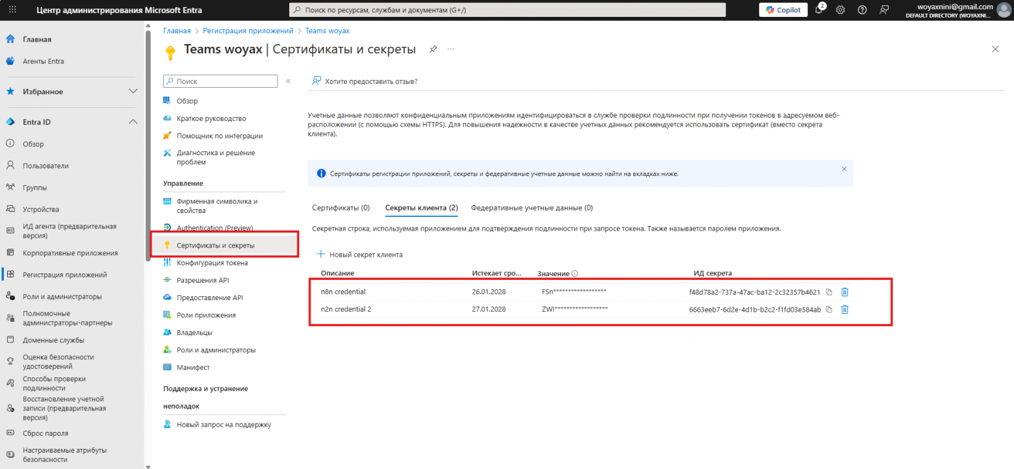
Task: Select Сертификаты и секреты menu item
Action: pyautogui.click(x=216, y=246)
